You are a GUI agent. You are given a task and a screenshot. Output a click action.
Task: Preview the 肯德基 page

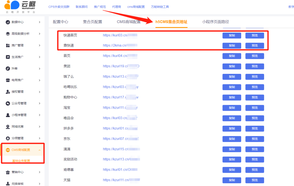coord(255,170)
